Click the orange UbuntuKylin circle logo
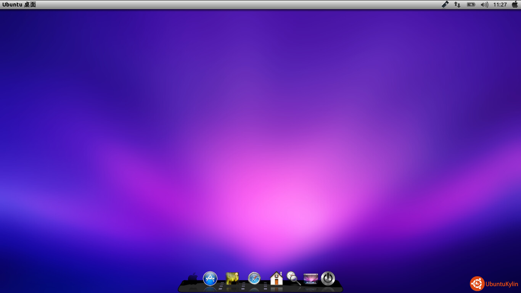Screen dimensions: 521x293 click(x=477, y=283)
